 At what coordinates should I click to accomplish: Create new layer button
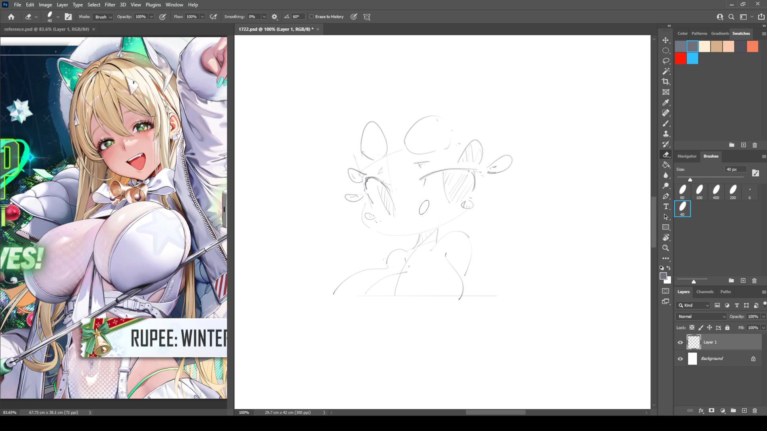point(744,410)
